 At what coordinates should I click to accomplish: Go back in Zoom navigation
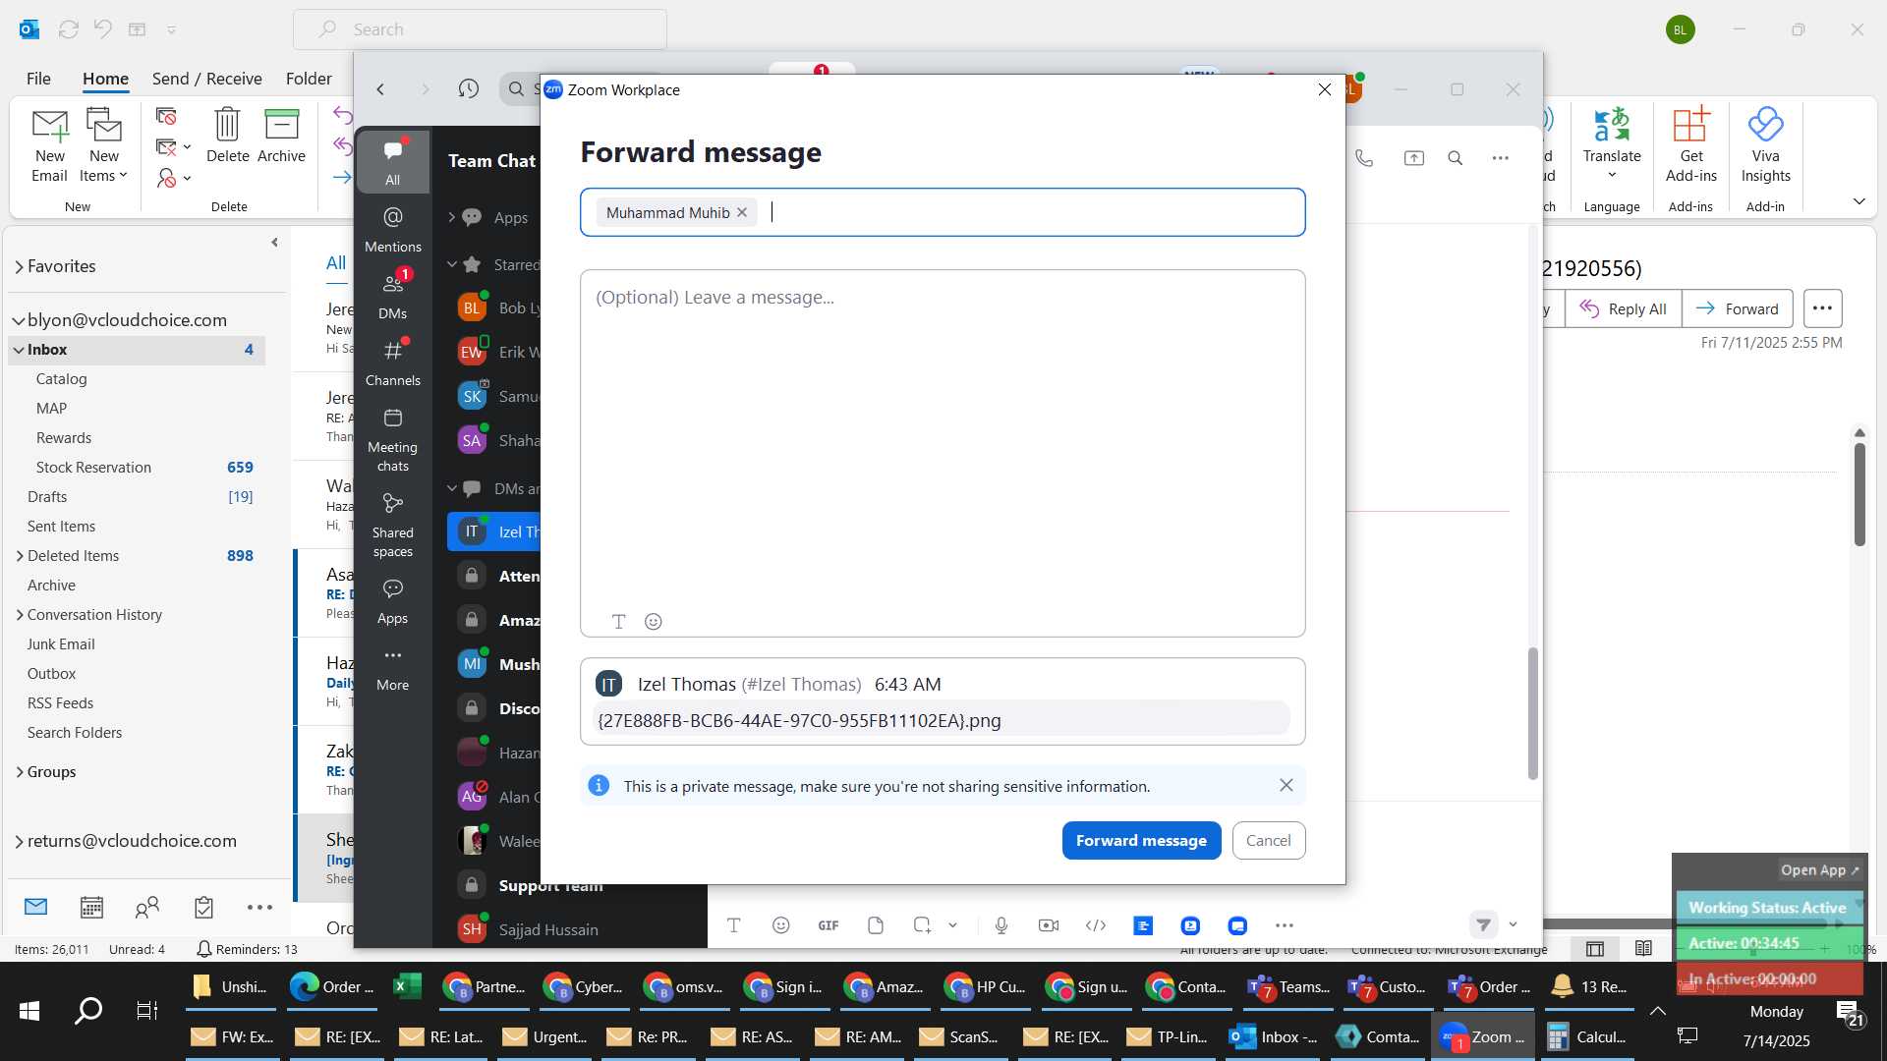tap(380, 89)
